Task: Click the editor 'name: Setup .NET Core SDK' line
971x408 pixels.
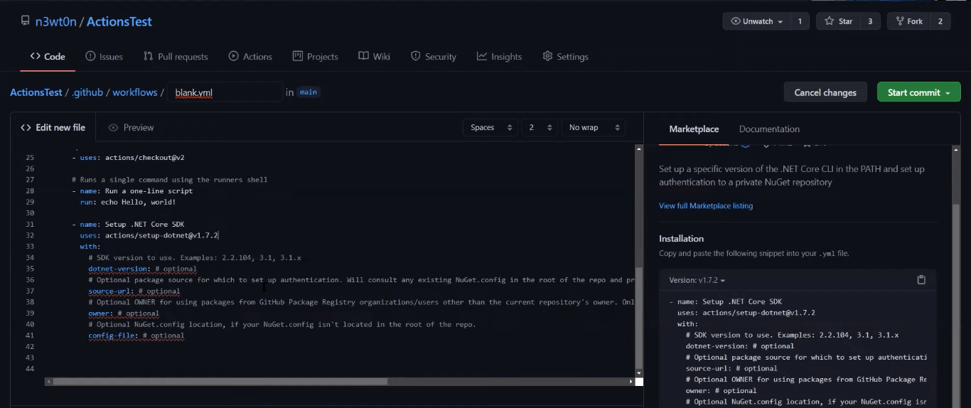Action: point(128,224)
